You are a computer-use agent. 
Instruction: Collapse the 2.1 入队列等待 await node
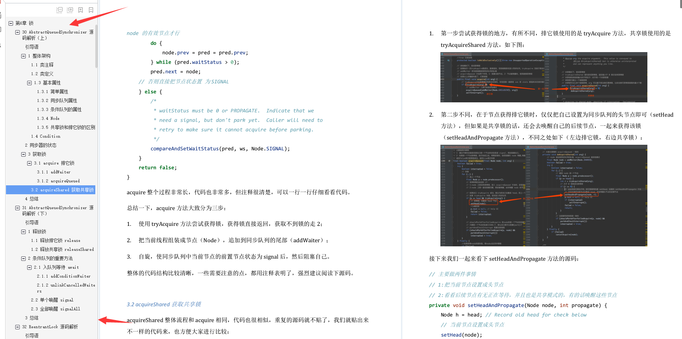29,267
